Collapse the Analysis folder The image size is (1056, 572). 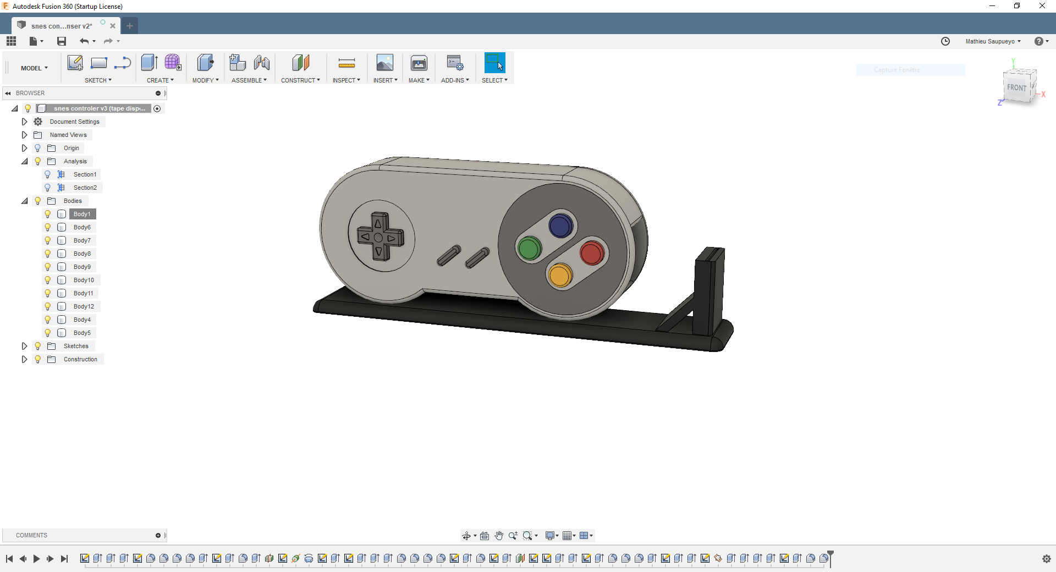tap(24, 161)
